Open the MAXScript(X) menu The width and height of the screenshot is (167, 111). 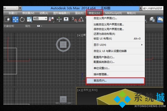pos(114,13)
